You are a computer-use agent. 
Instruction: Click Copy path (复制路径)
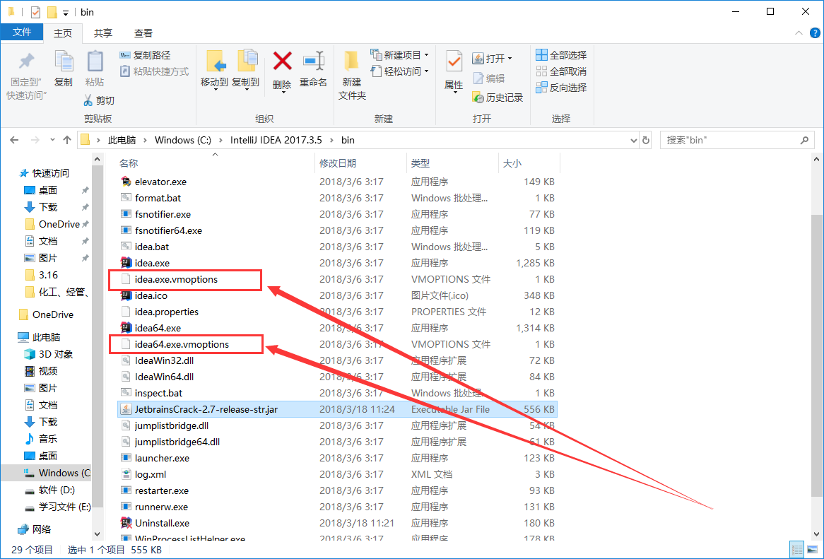145,55
